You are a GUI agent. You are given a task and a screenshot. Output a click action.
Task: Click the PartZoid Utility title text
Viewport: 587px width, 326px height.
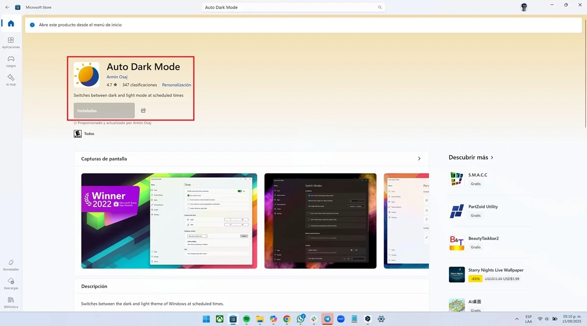pyautogui.click(x=483, y=206)
